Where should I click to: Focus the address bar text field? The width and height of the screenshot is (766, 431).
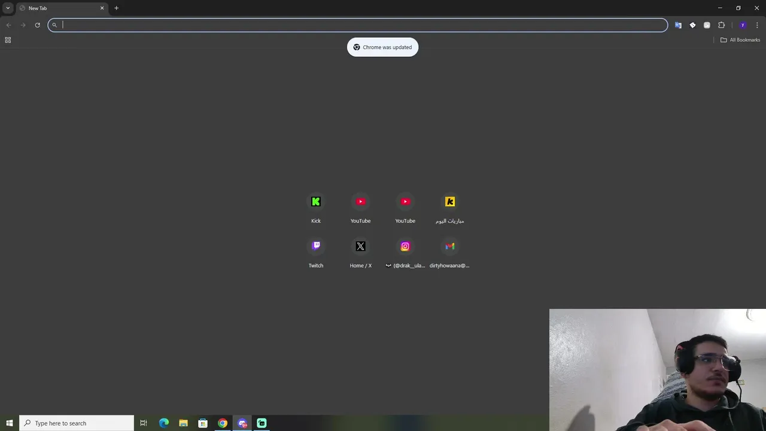[358, 25]
